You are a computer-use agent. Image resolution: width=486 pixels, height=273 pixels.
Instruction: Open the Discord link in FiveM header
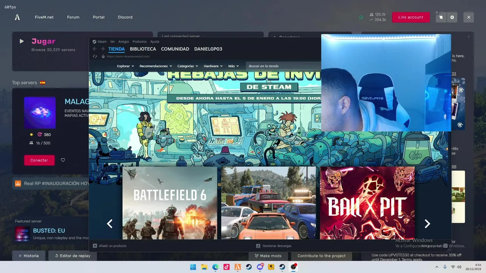125,17
